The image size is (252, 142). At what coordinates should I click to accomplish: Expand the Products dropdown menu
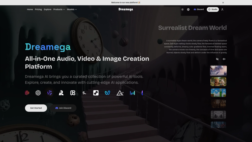pos(59,10)
